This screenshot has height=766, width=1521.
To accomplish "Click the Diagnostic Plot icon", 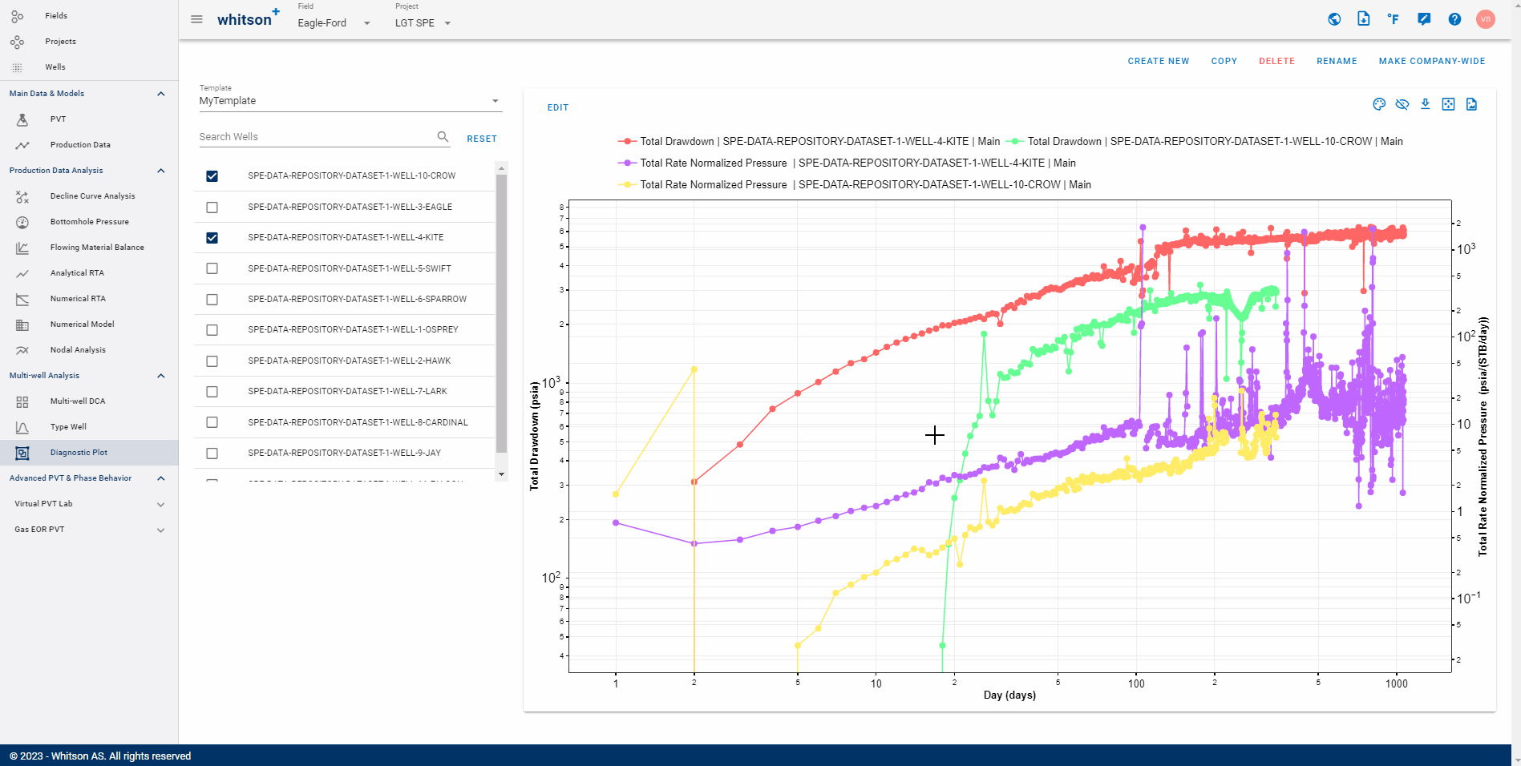I will pos(22,453).
